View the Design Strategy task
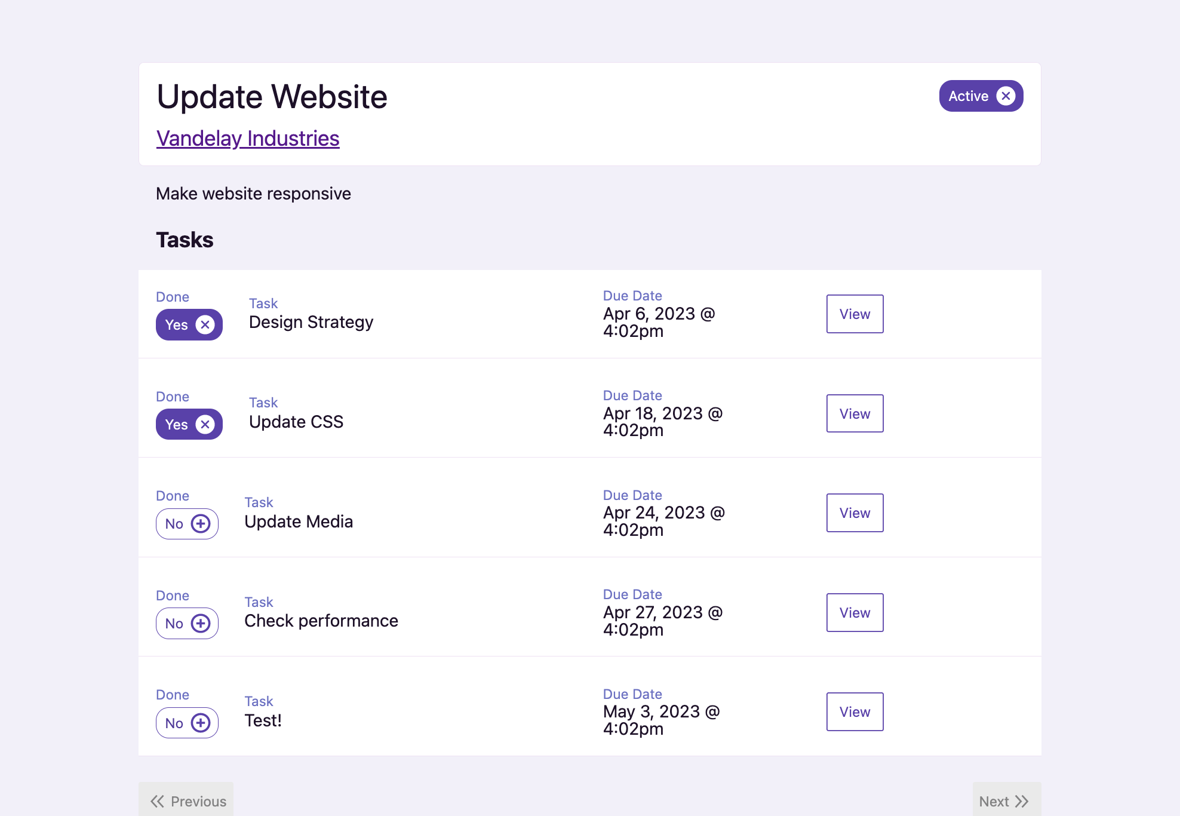This screenshot has height=816, width=1180. pyautogui.click(x=855, y=314)
